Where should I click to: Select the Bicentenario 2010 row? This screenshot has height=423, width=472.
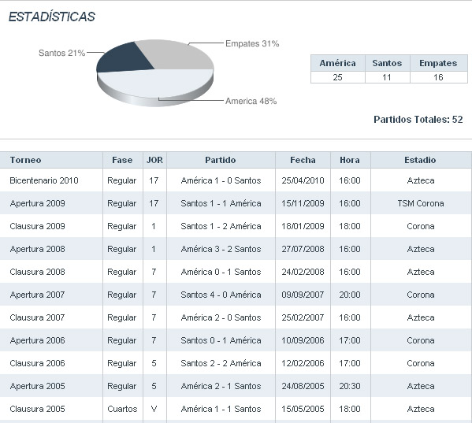236,180
